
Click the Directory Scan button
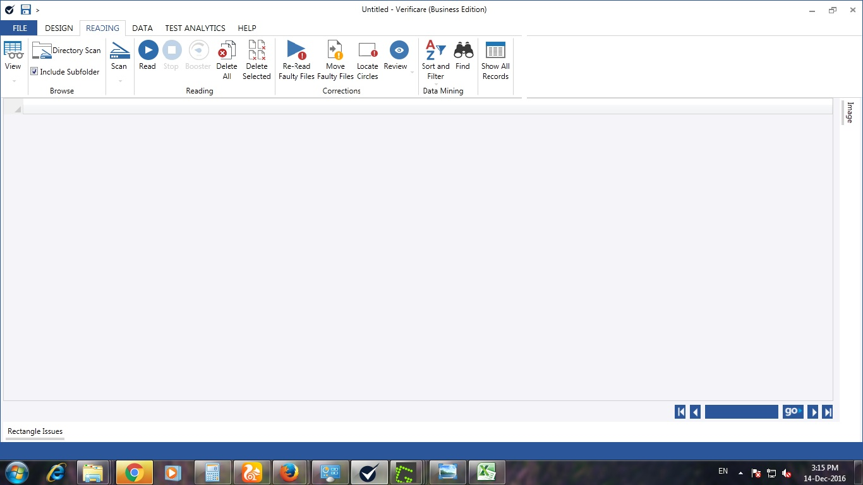pos(67,51)
